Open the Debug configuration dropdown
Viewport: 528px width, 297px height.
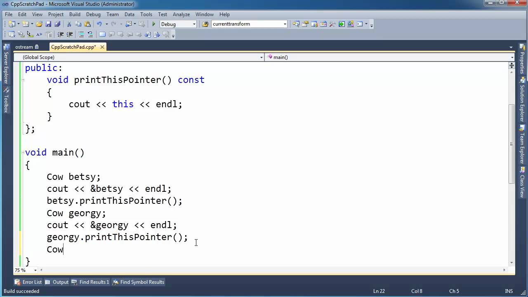pos(194,24)
